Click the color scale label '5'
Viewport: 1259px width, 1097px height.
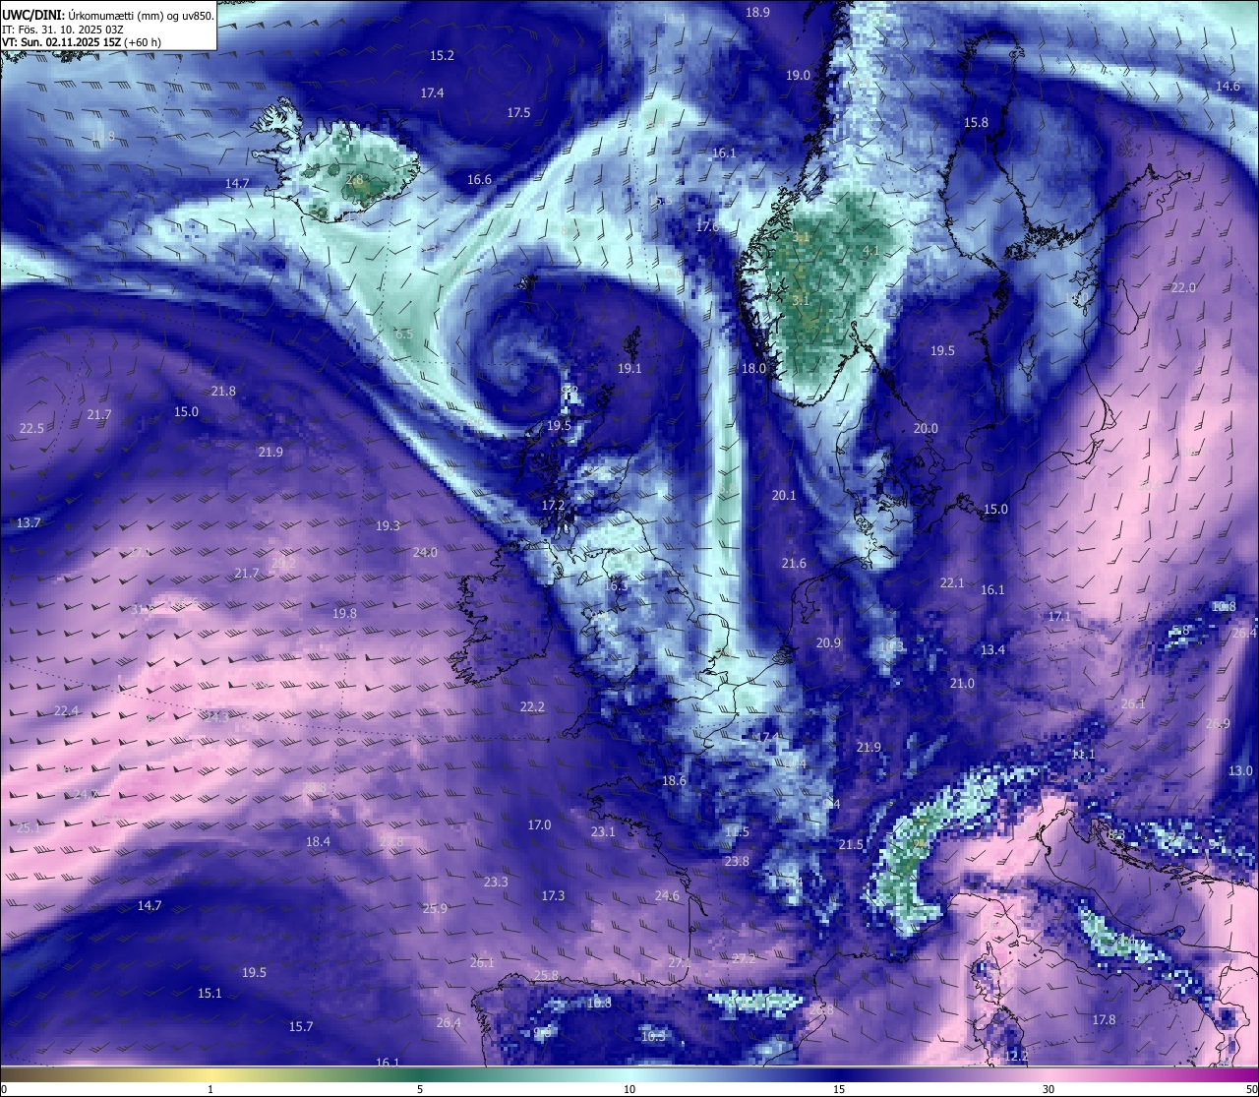click(420, 1089)
